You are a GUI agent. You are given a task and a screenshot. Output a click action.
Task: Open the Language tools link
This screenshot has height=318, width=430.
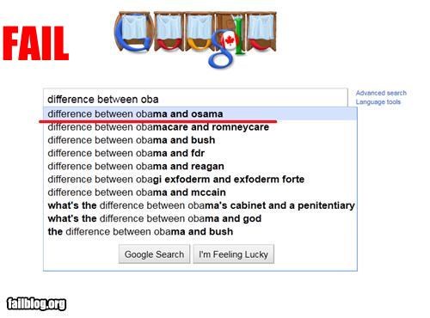click(x=378, y=102)
